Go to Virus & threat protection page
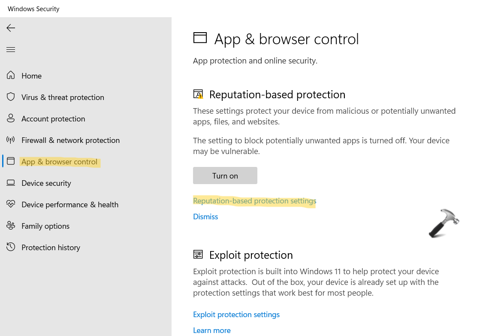The height and width of the screenshot is (336, 504). [63, 97]
